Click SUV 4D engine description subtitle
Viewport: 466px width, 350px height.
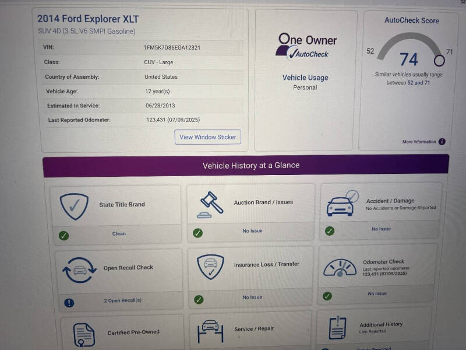tap(86, 32)
